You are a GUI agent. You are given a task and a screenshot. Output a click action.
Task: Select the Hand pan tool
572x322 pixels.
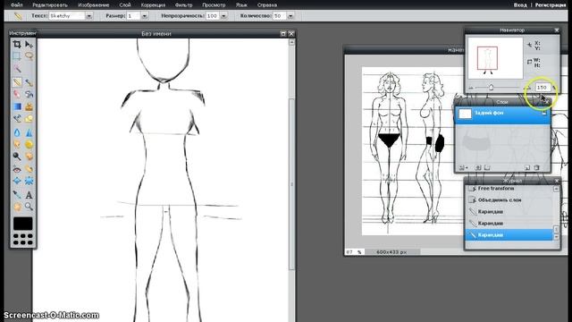[17, 207]
